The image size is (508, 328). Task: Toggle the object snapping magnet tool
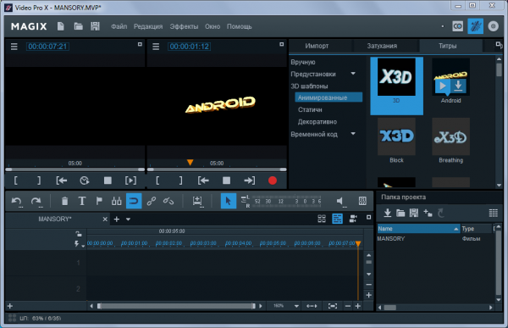tap(134, 201)
